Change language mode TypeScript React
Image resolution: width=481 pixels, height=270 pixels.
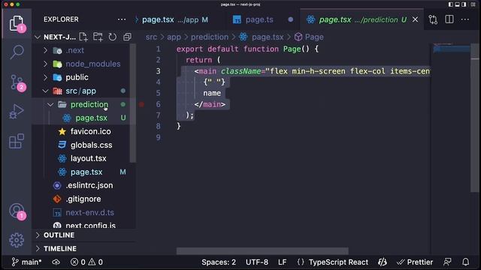click(338, 262)
